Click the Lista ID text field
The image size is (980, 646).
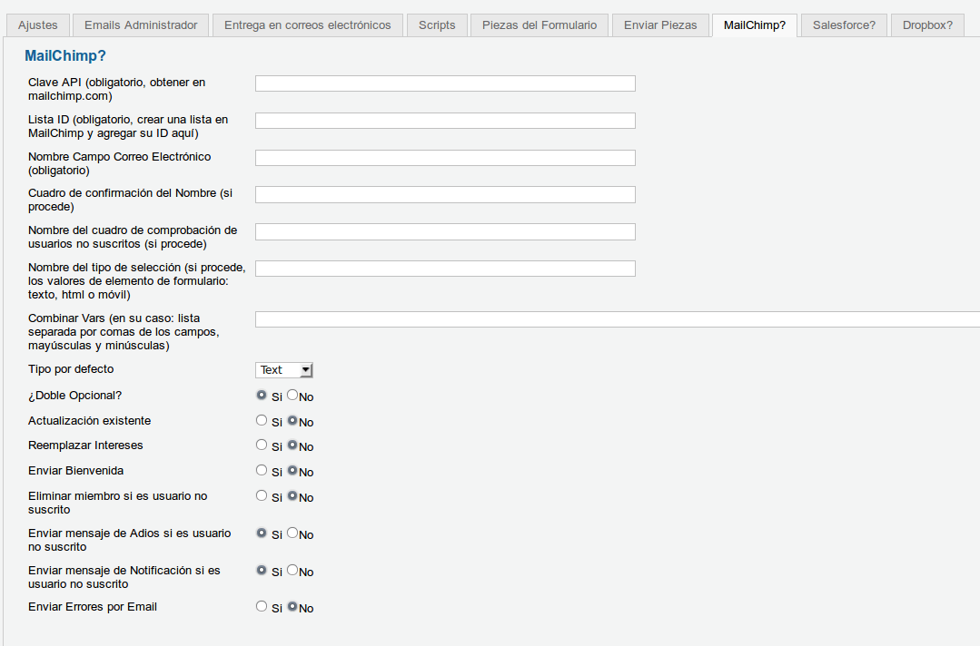point(445,121)
